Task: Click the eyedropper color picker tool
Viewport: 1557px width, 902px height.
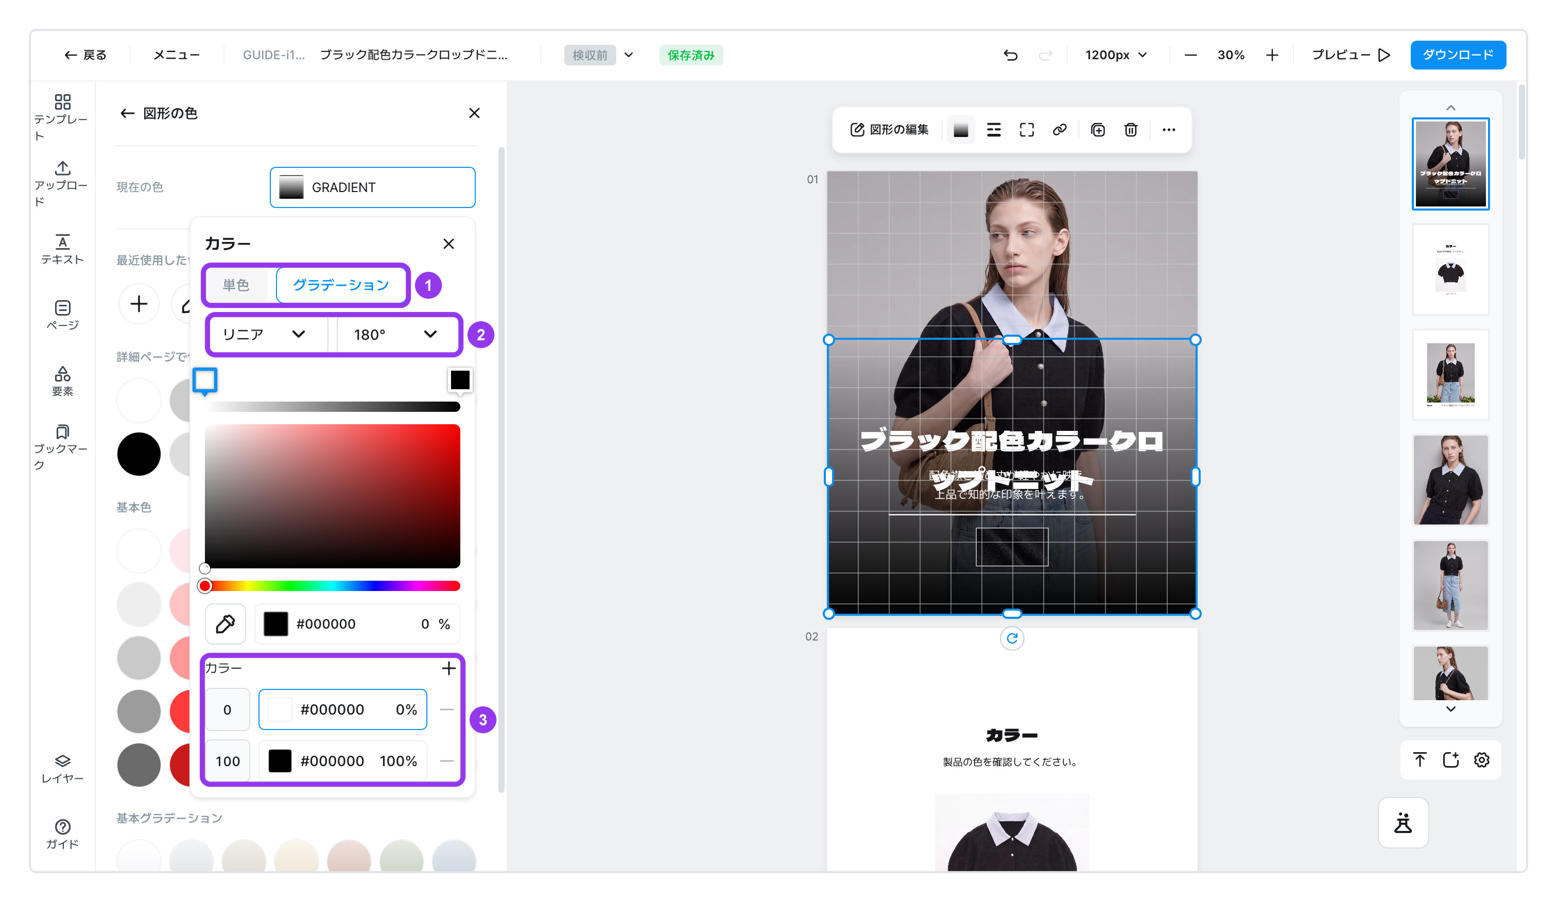Action: coord(226,624)
